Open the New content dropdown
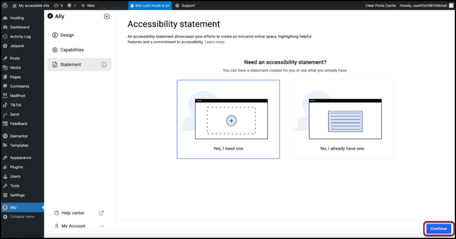 87,5
